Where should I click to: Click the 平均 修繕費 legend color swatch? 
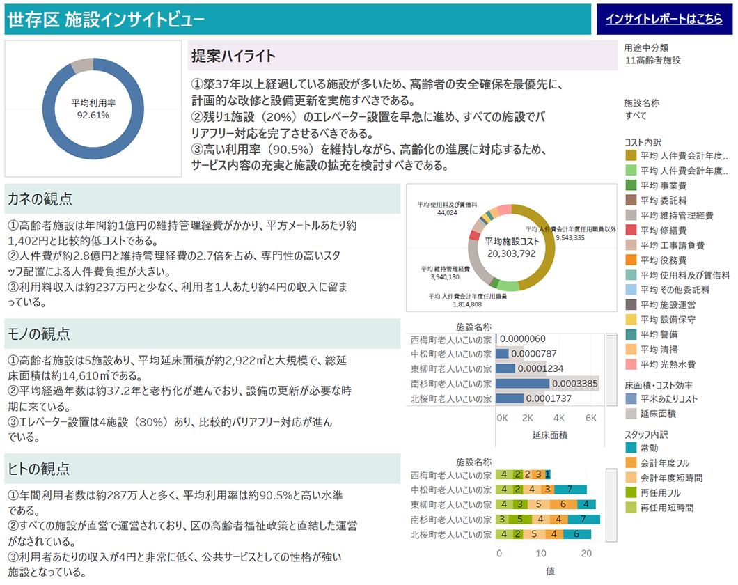(x=631, y=230)
